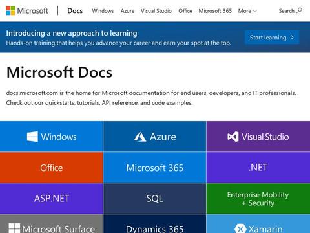This screenshot has width=310, height=233.
Task: Click 'Introducing a new approach to learning' heading
Action: pyautogui.click(x=72, y=33)
